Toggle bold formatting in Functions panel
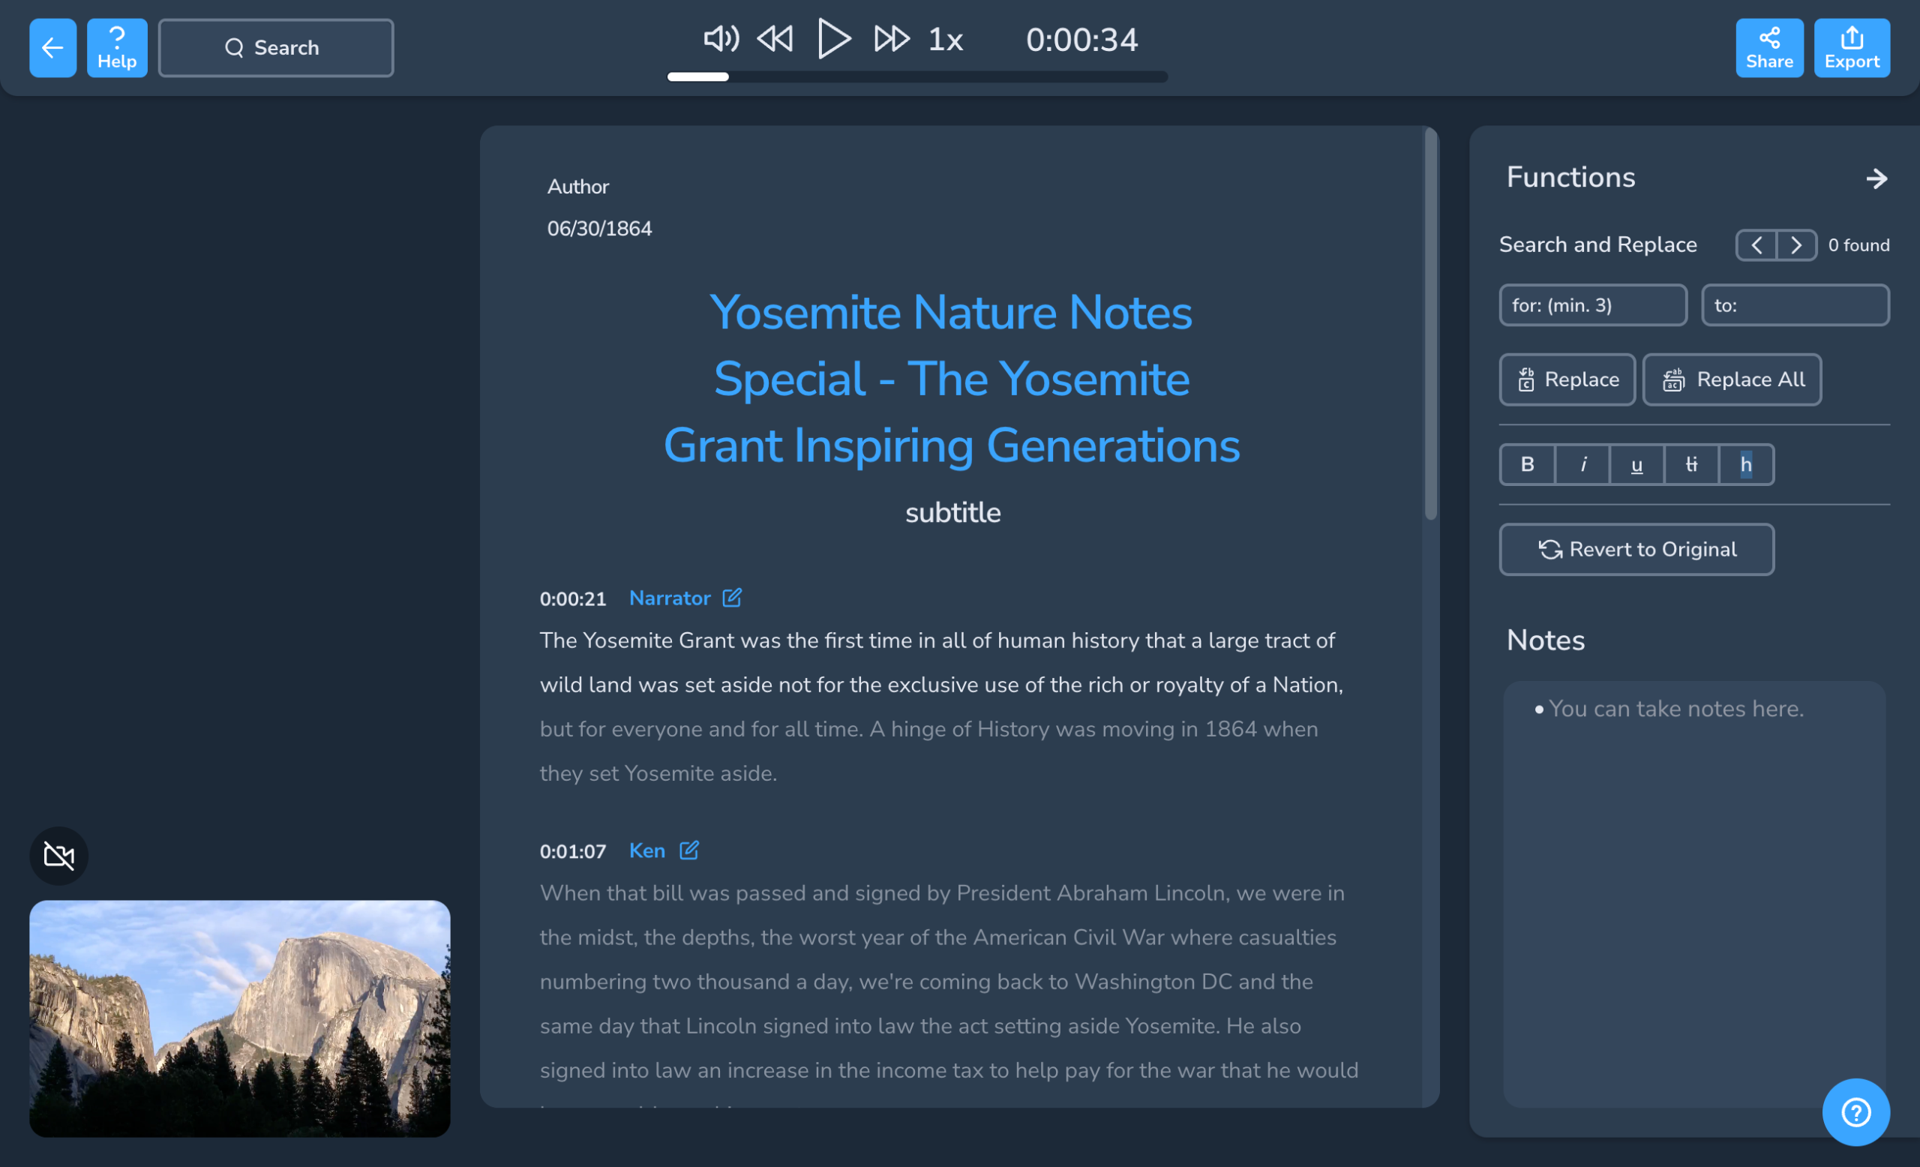This screenshot has height=1167, width=1920. point(1526,462)
